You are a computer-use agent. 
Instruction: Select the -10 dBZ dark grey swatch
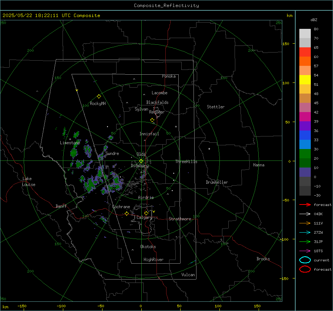pos(305,181)
